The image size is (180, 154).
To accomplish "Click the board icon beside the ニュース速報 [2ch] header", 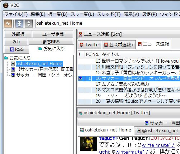I will tap(80, 34).
